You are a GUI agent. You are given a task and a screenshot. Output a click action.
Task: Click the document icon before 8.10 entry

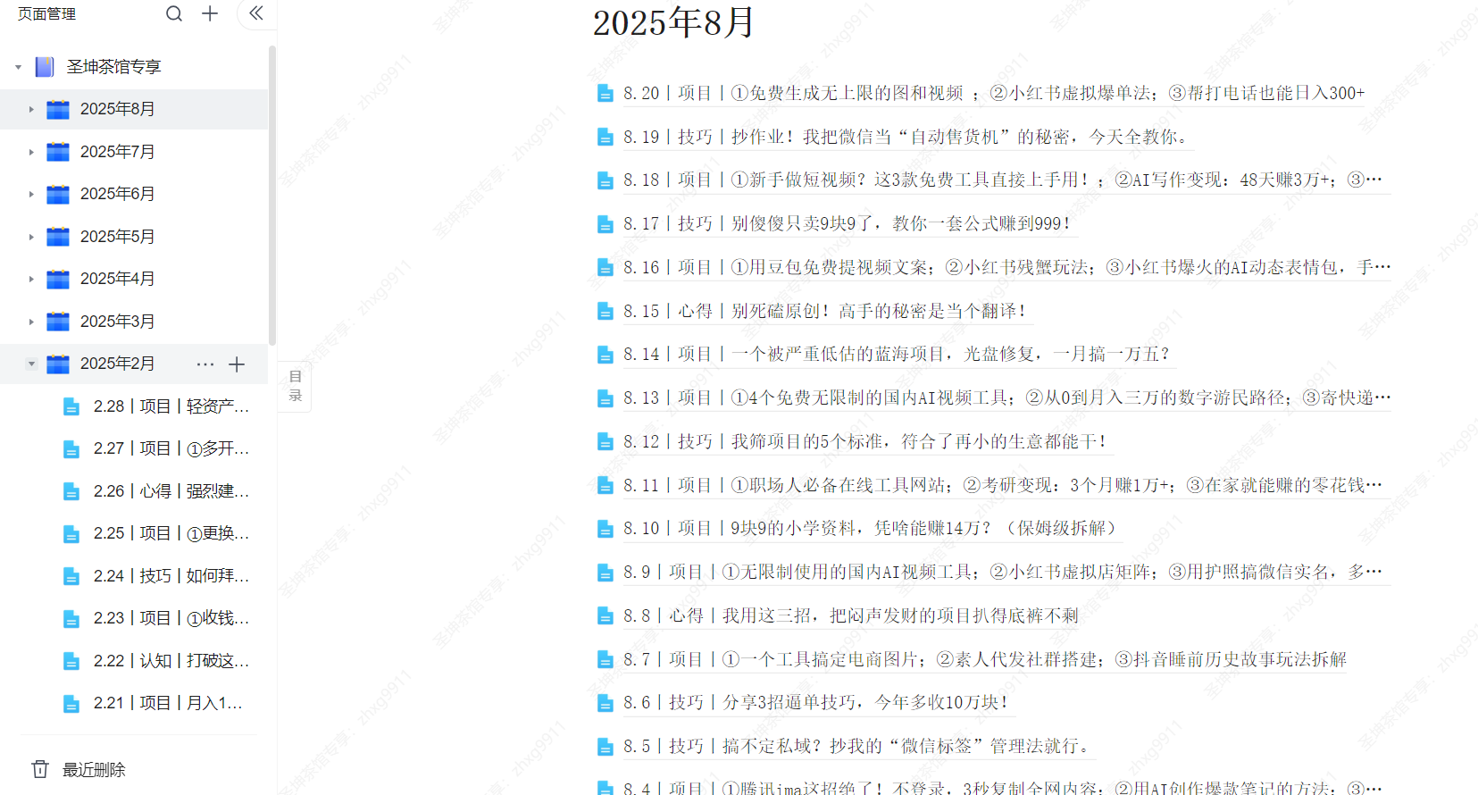coord(605,529)
